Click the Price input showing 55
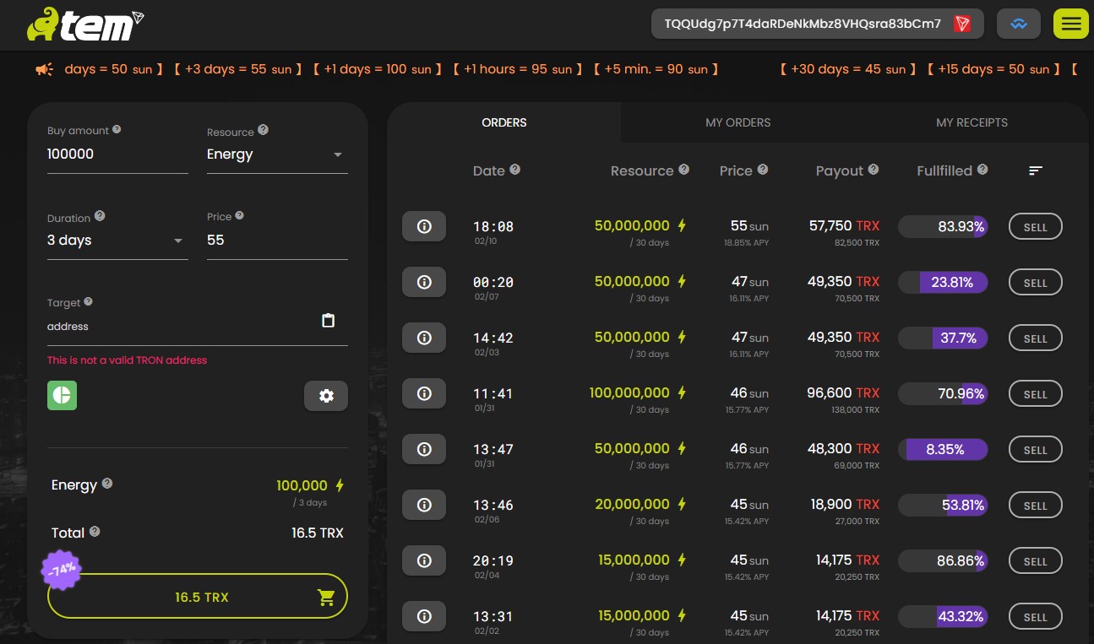Image resolution: width=1094 pixels, height=644 pixels. coord(277,241)
